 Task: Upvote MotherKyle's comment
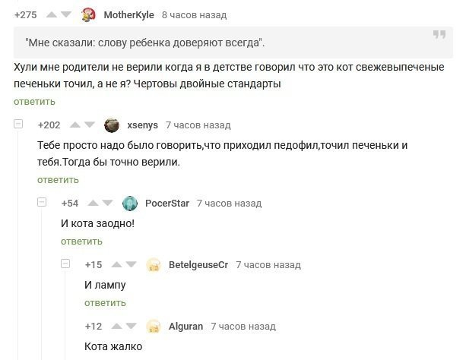[52, 14]
